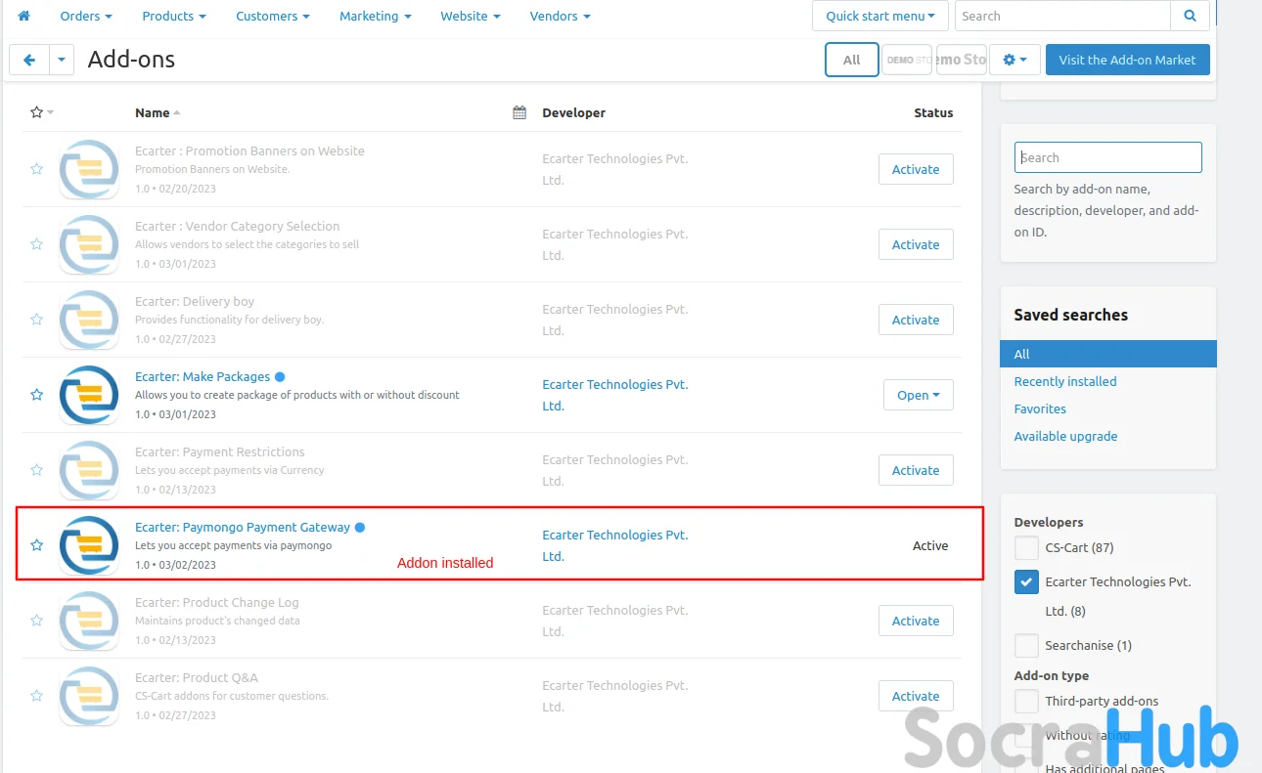The height and width of the screenshot is (773, 1262).
Task: Sort add-ons by Name column
Action: tap(158, 112)
